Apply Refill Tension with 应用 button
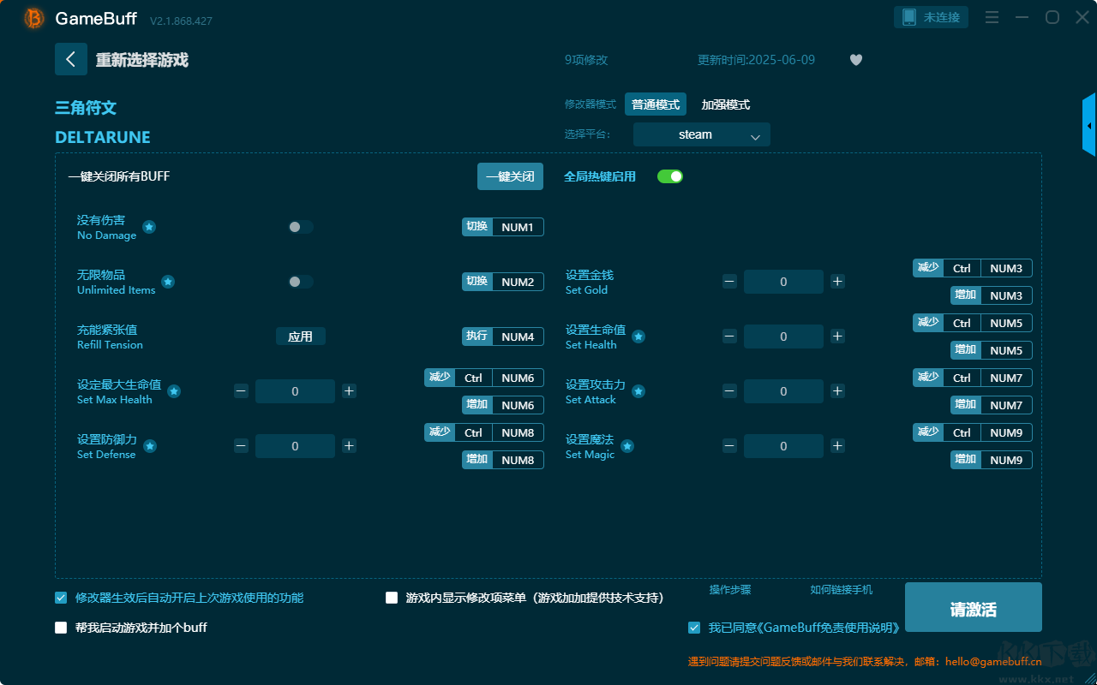1097x685 pixels. click(301, 337)
